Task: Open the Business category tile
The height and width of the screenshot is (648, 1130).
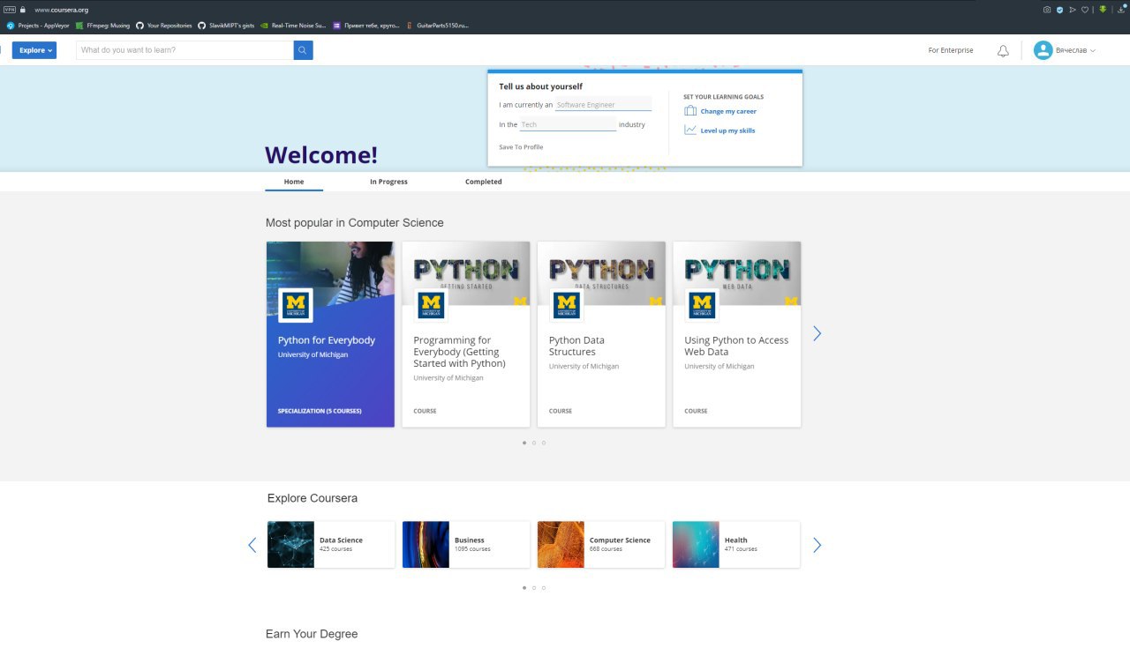Action: (466, 545)
